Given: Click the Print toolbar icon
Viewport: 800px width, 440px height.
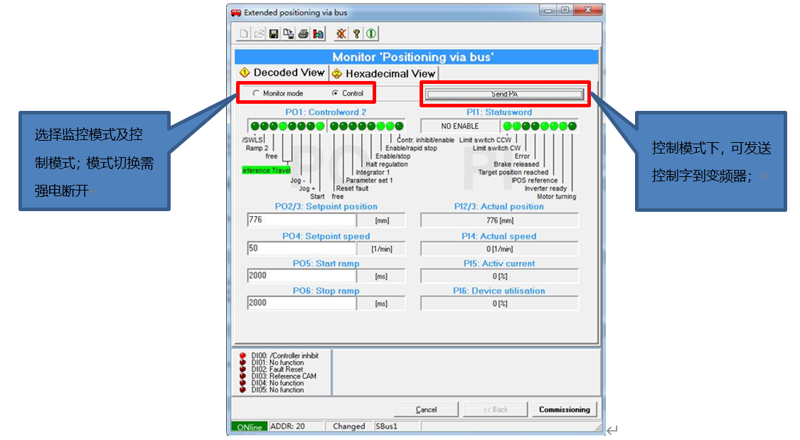Looking at the screenshot, I should [303, 33].
